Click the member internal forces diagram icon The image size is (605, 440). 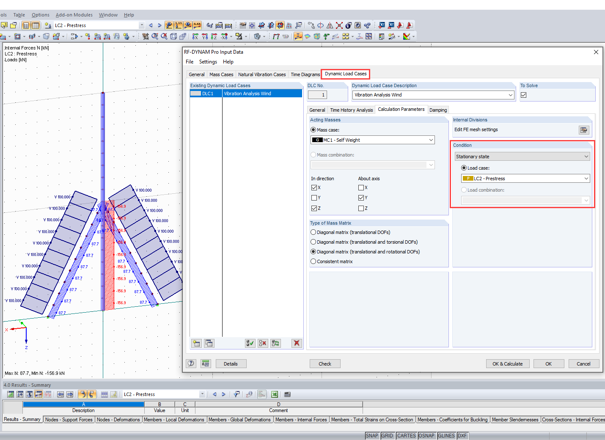298,36
